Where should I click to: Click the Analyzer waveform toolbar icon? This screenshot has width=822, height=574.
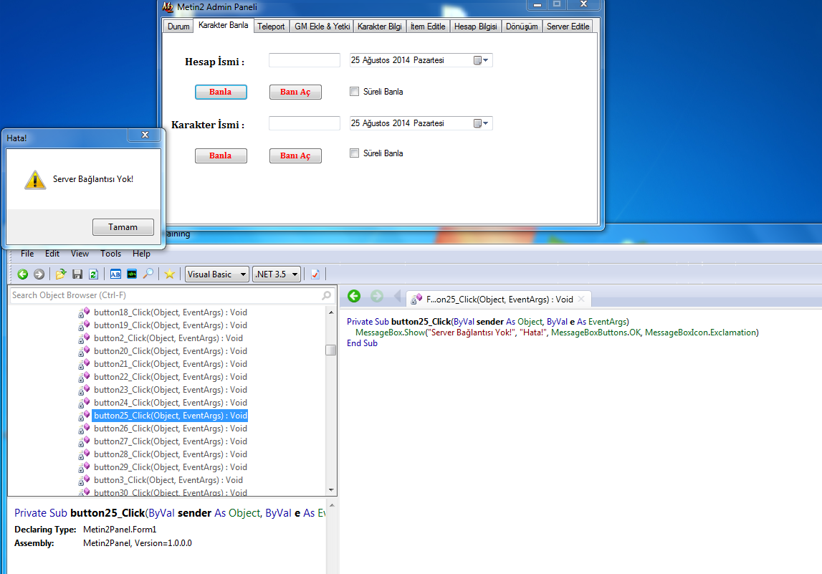[x=132, y=274]
